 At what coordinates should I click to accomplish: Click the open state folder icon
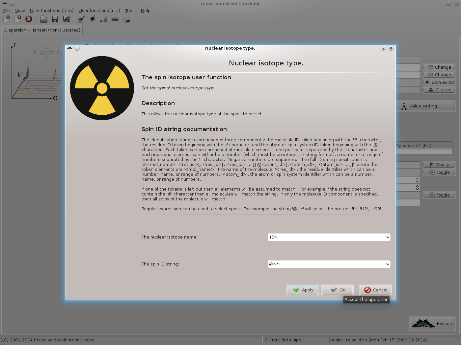point(43,19)
